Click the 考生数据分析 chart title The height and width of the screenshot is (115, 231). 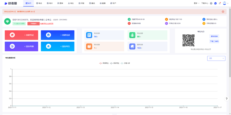10,58
